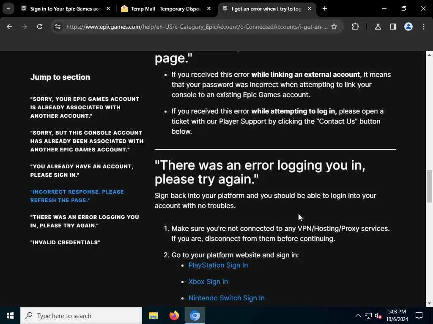This screenshot has width=433, height=324.
Task: Open the Chrome profile avatar
Action: click(408, 27)
